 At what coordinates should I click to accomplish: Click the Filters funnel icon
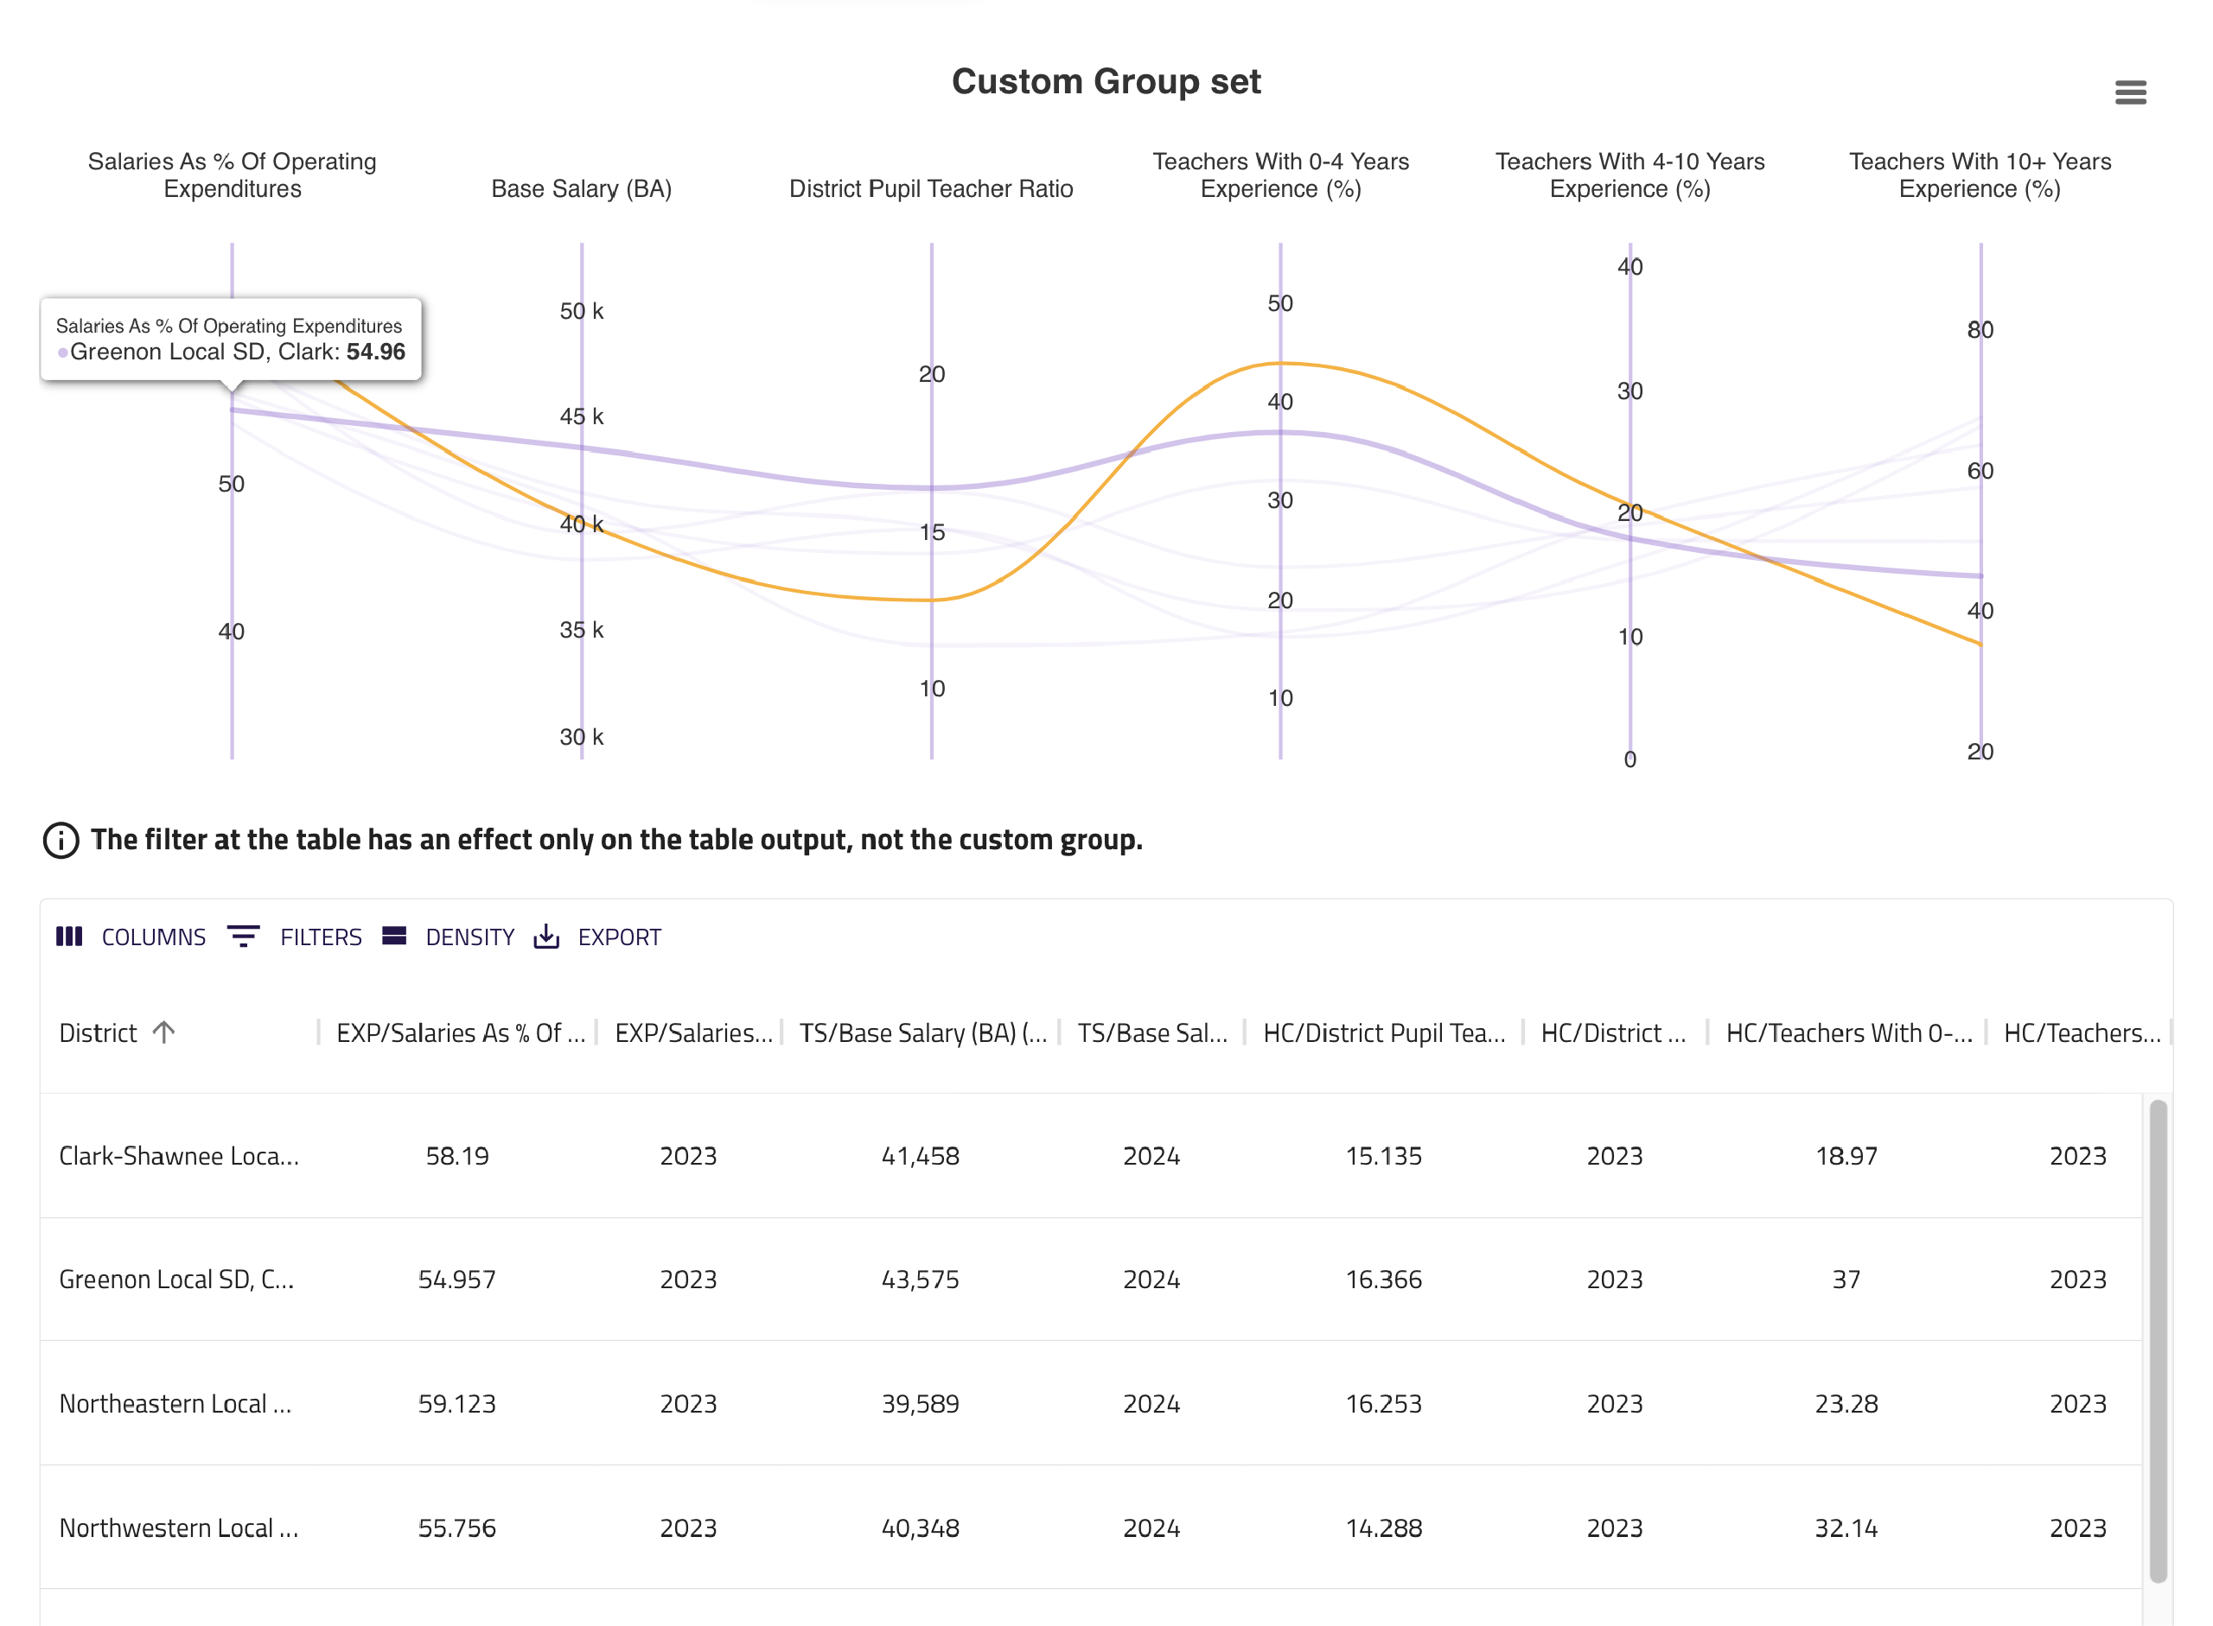click(x=242, y=936)
